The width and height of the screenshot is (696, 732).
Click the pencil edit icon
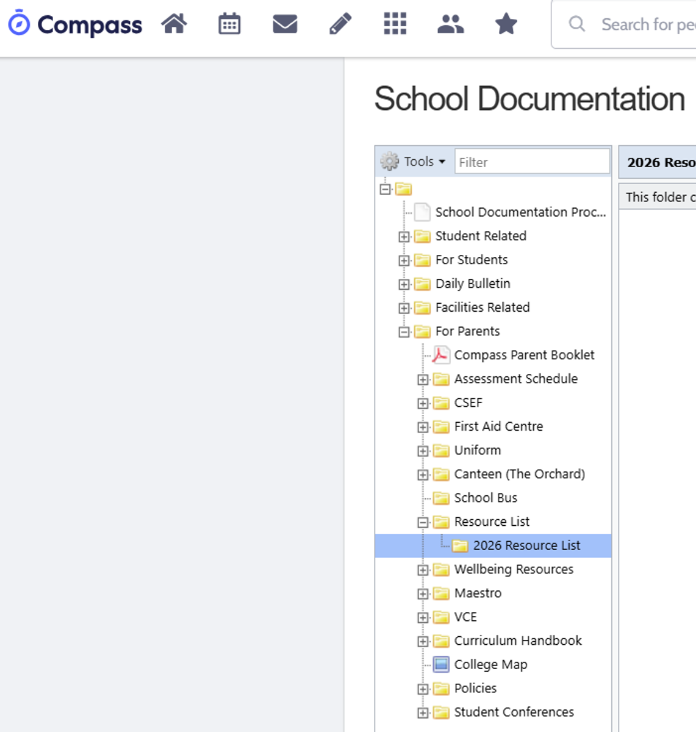coord(340,24)
